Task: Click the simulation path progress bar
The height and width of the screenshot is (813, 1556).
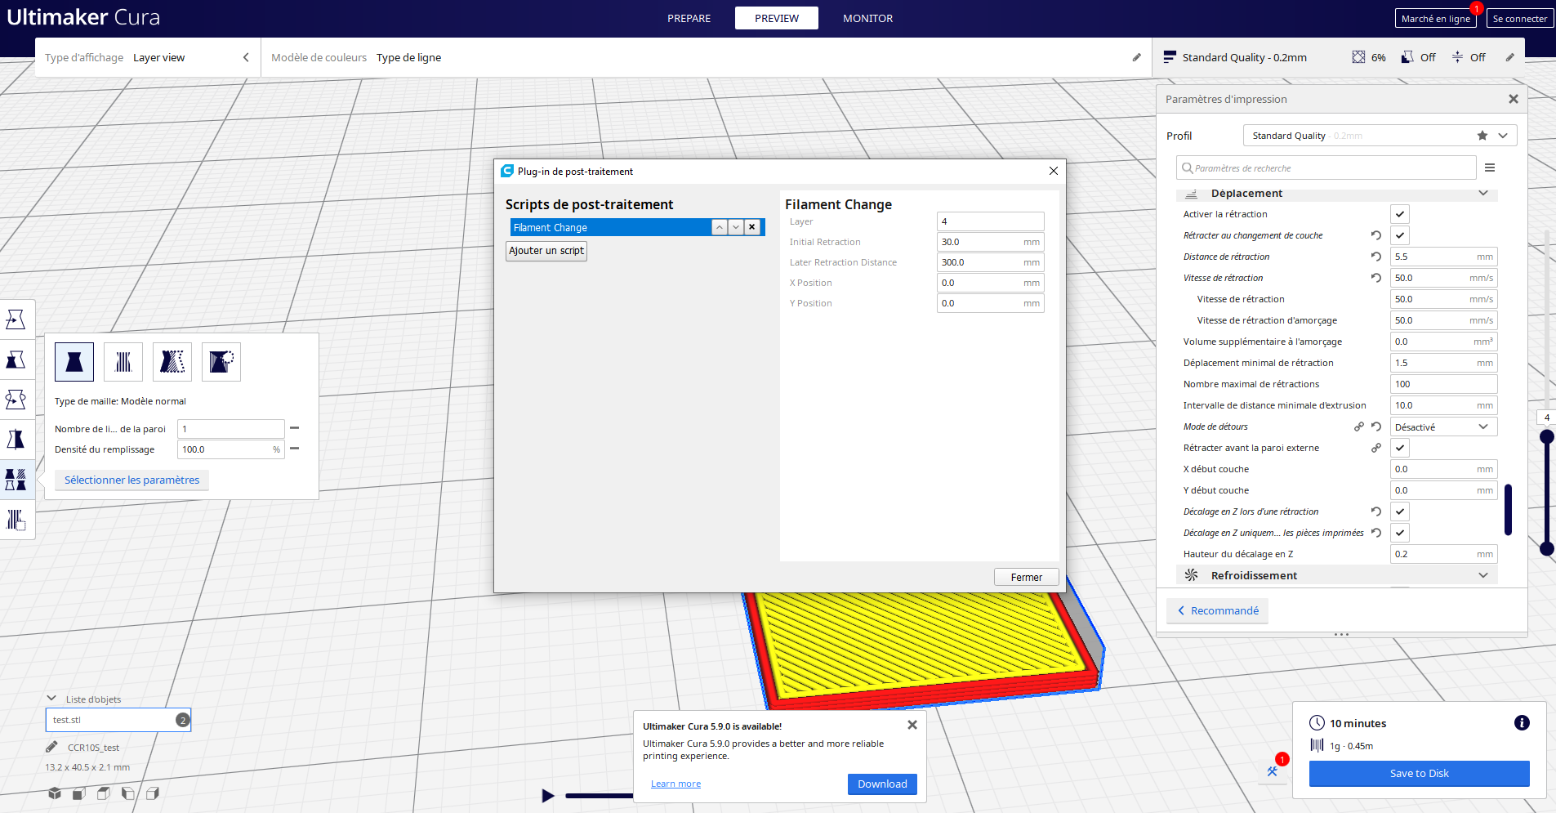Action: point(599,796)
